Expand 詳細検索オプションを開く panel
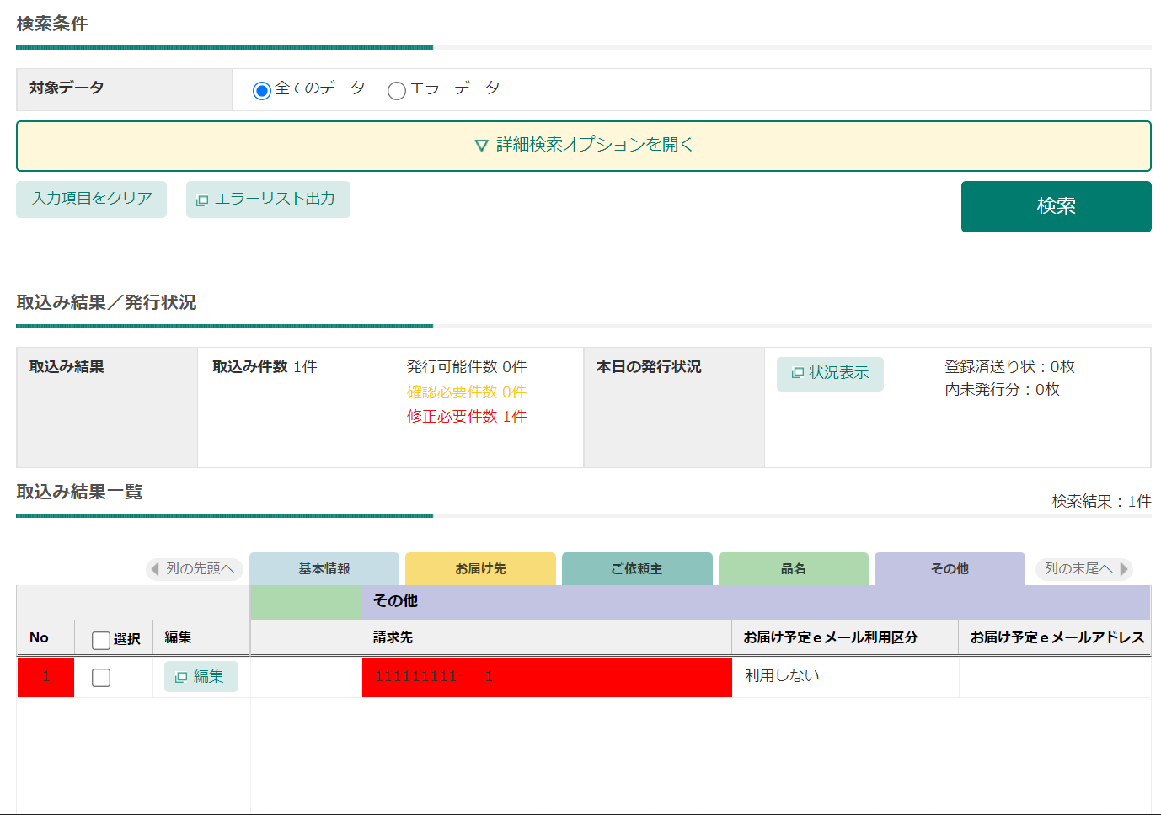1161x815 pixels. [583, 145]
